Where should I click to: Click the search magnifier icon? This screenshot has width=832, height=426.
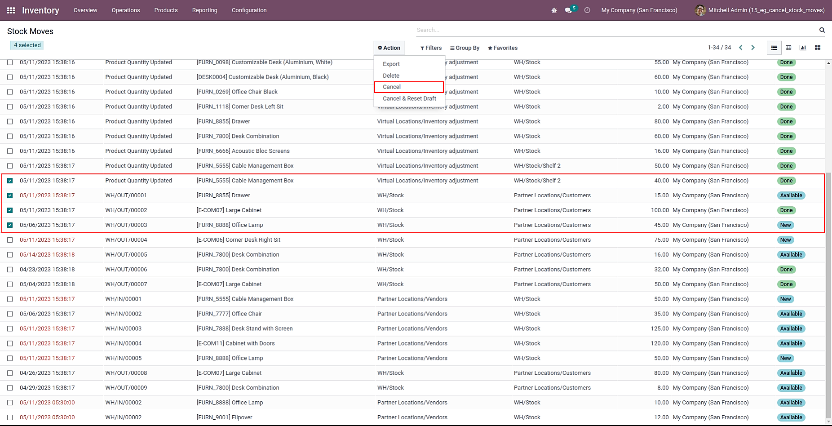pyautogui.click(x=822, y=30)
